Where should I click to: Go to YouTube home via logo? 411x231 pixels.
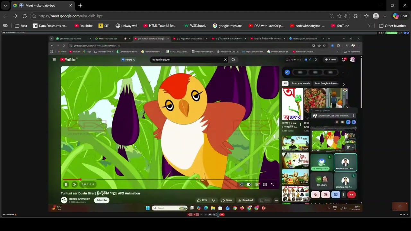68,60
